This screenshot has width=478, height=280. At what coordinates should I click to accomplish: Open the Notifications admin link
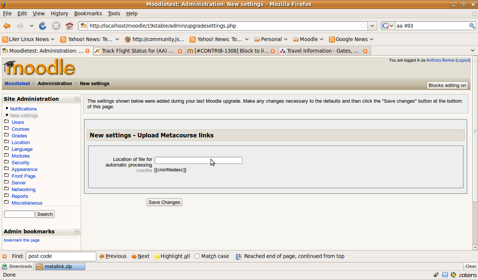click(23, 109)
